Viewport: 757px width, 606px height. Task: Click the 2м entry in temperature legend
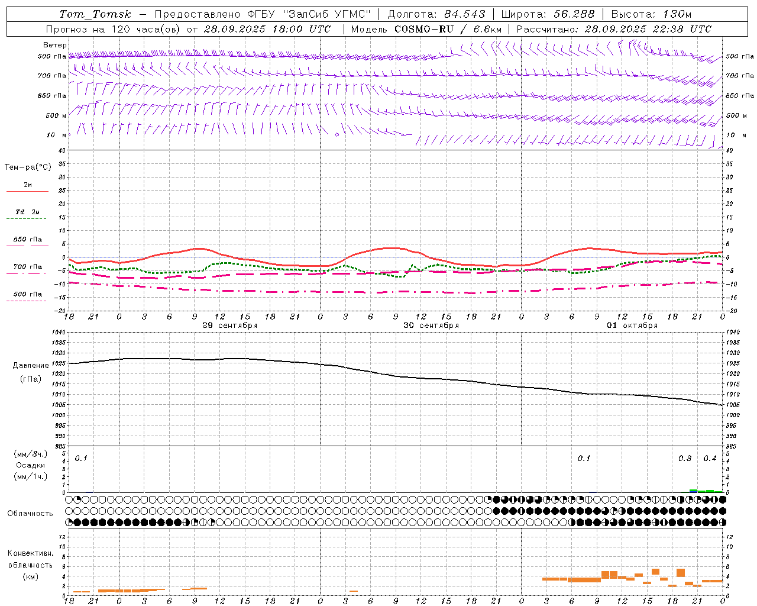[28, 185]
